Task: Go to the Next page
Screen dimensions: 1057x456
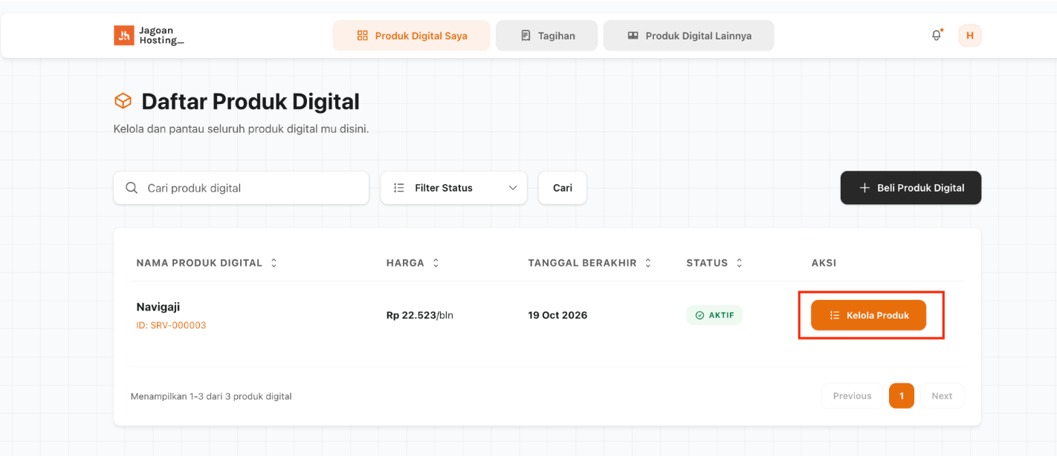Action: point(942,396)
